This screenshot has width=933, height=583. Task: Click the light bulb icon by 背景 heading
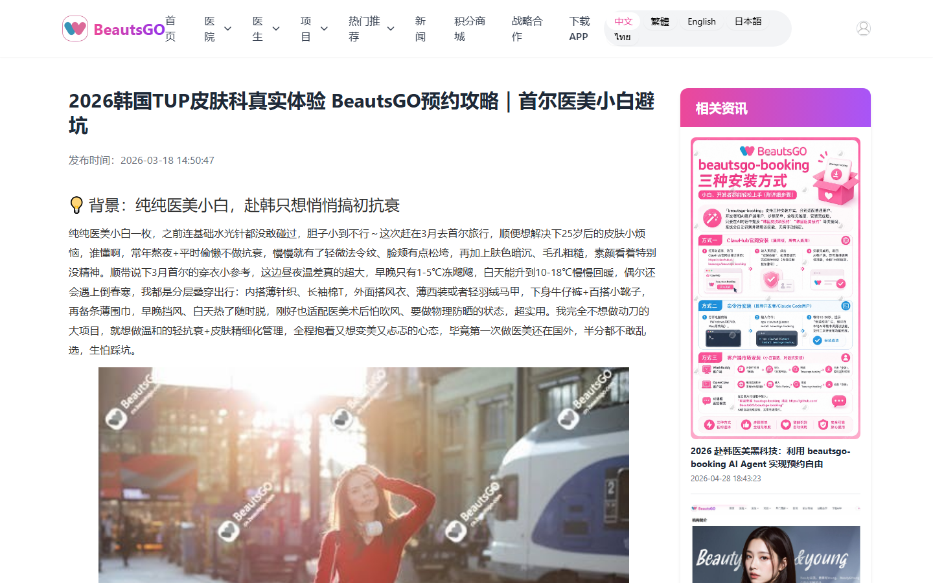click(x=76, y=205)
